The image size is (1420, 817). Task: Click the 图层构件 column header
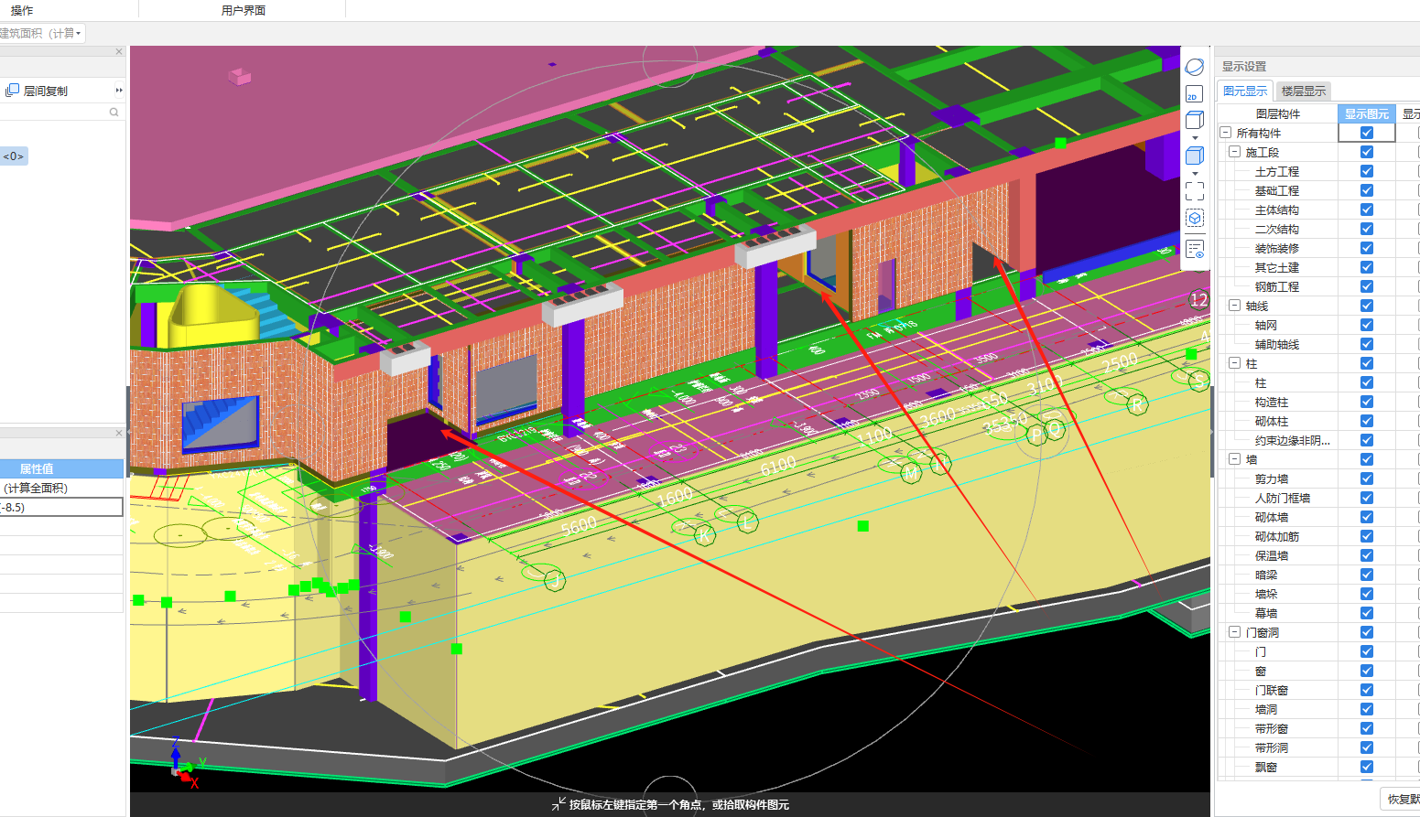tap(1277, 113)
